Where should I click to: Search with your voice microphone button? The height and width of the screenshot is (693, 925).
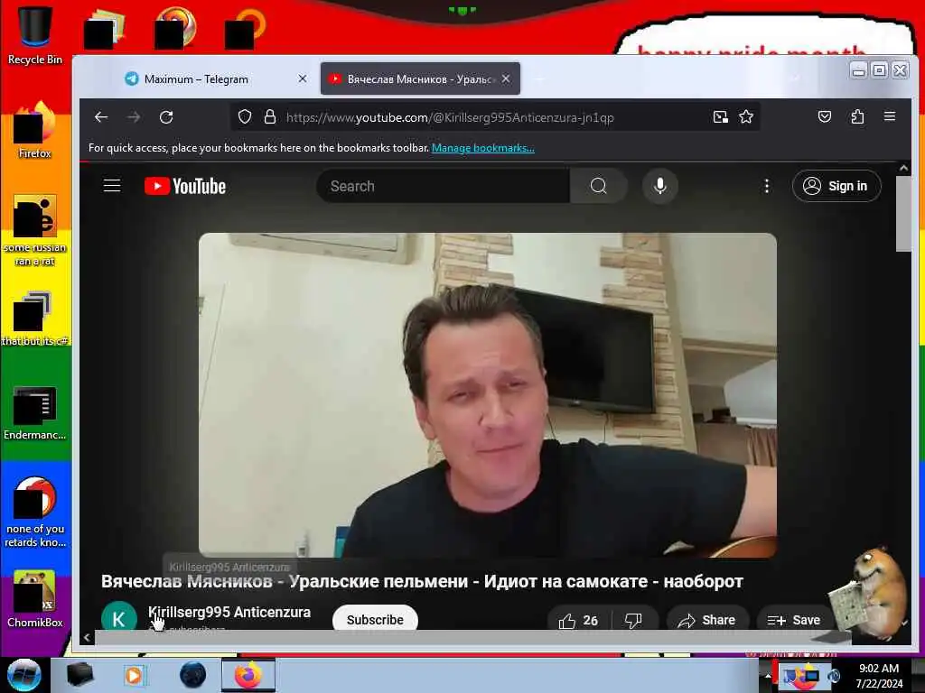click(x=660, y=186)
